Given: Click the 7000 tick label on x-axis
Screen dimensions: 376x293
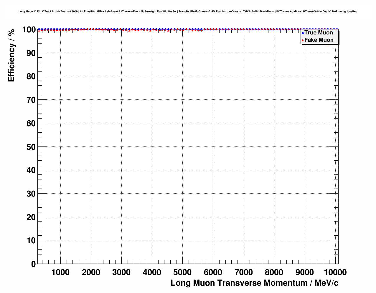Looking at the screenshot, I should click(x=243, y=272).
